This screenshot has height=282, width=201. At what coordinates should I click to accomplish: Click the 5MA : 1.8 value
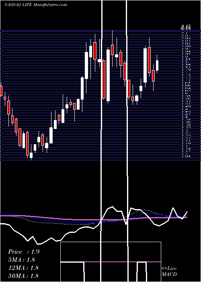pyautogui.click(x=22, y=260)
